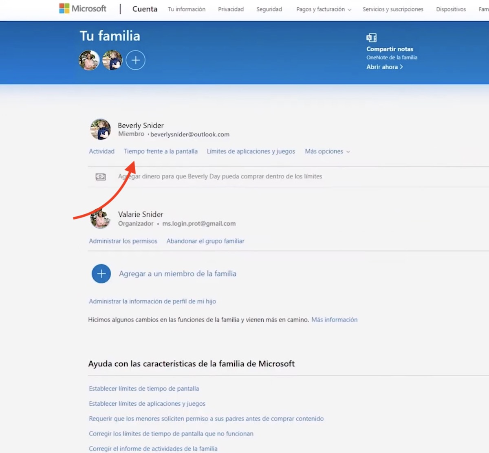Screen dimensions: 489x453
Task: Click the plus circle in the blue banner
Action: (135, 60)
